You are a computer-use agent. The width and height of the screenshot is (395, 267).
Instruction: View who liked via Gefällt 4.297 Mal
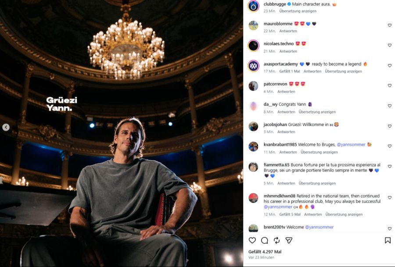(265, 252)
